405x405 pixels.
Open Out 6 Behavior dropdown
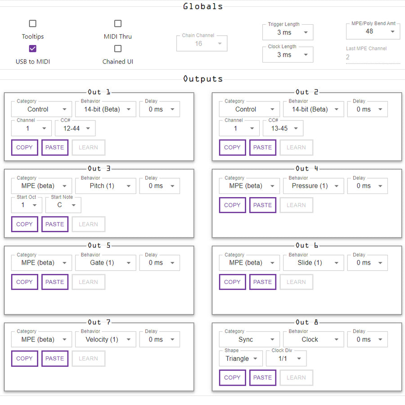coord(313,263)
